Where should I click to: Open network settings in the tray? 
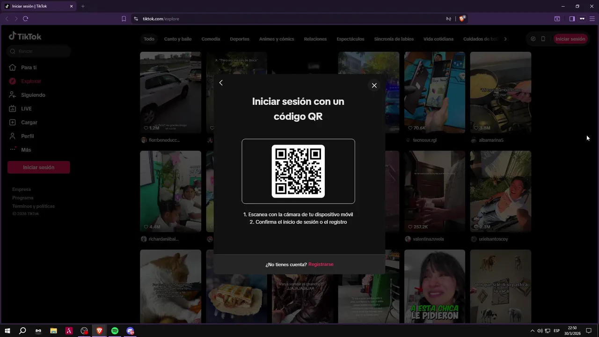point(548,331)
